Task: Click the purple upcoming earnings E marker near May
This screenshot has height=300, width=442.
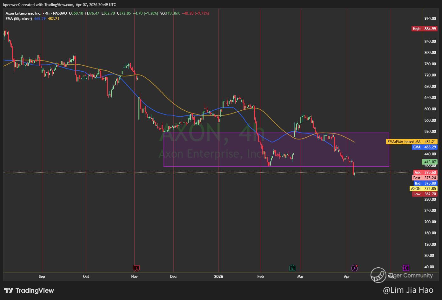Action: click(405, 268)
